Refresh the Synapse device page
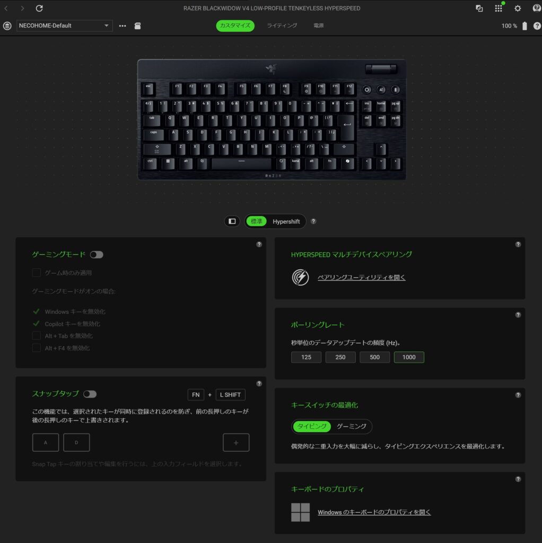Screen dimensions: 542x543 [39, 8]
